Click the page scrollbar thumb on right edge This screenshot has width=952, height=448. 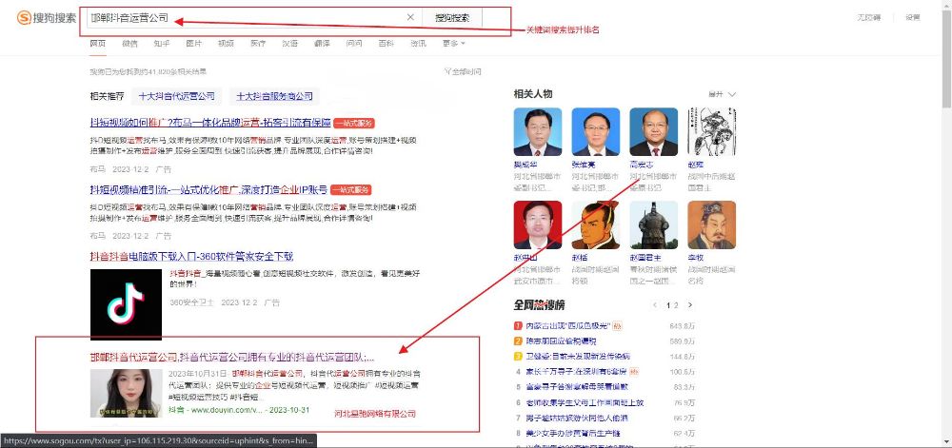[946, 58]
